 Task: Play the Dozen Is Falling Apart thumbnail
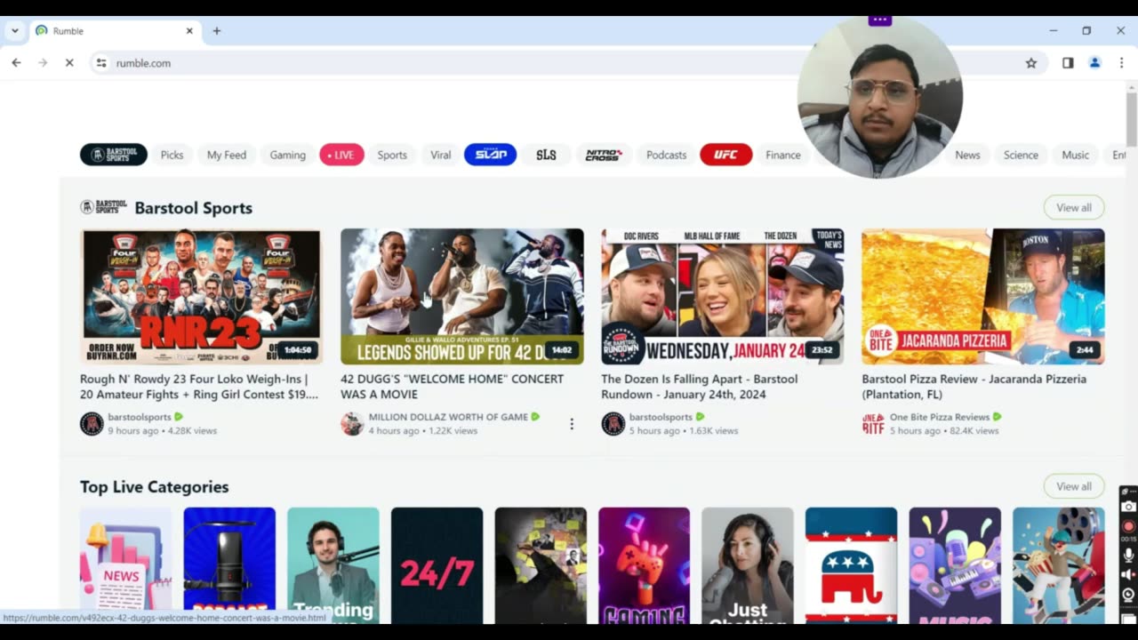tap(722, 296)
